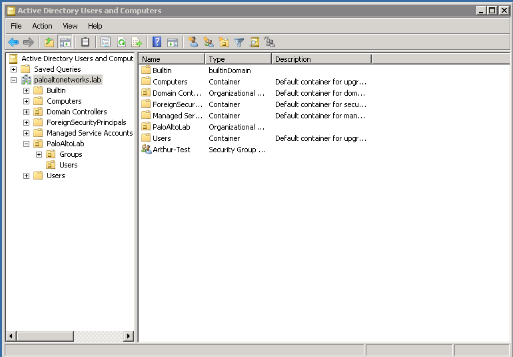
Task: Click the Create new user icon
Action: 193,43
